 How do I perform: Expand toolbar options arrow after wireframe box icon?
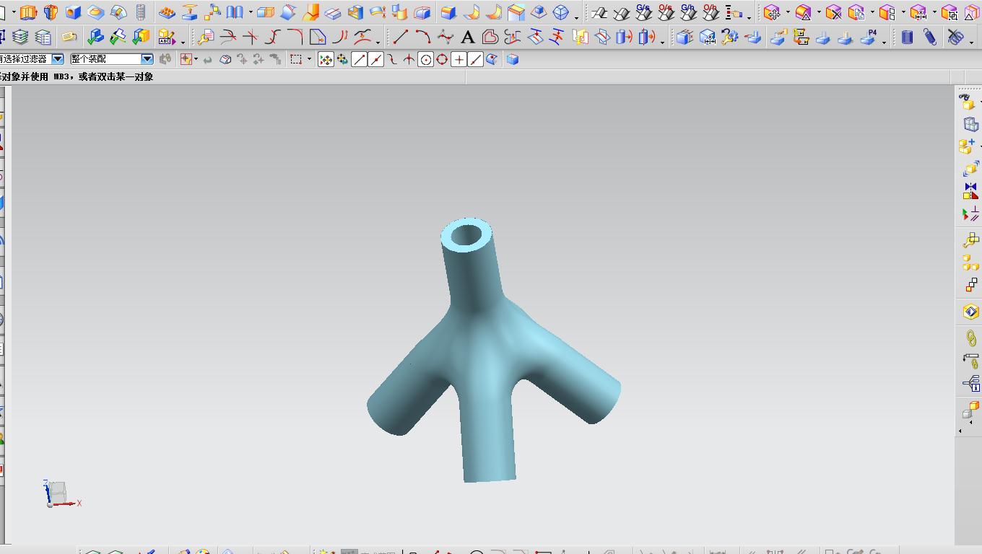coord(576,17)
